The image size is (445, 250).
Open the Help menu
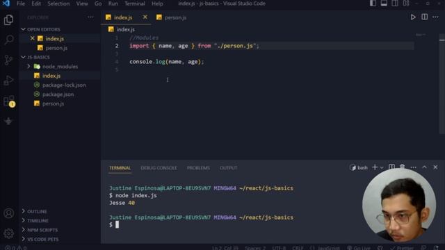[157, 3]
